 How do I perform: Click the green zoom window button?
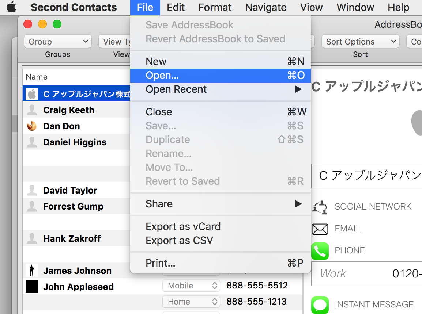[57, 24]
